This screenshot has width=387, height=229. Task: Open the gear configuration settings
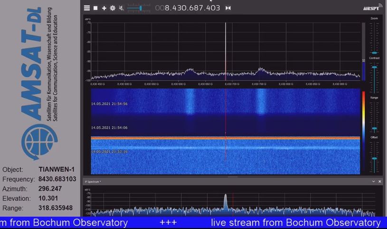click(x=113, y=8)
